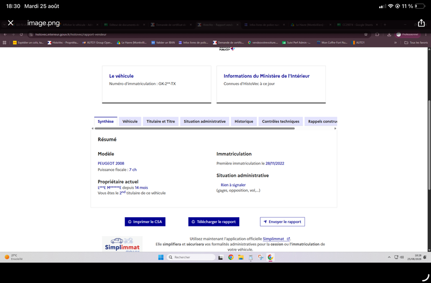Screen dimensions: 431x283
Task: Open Chrome downloads icon
Action: (389, 34)
